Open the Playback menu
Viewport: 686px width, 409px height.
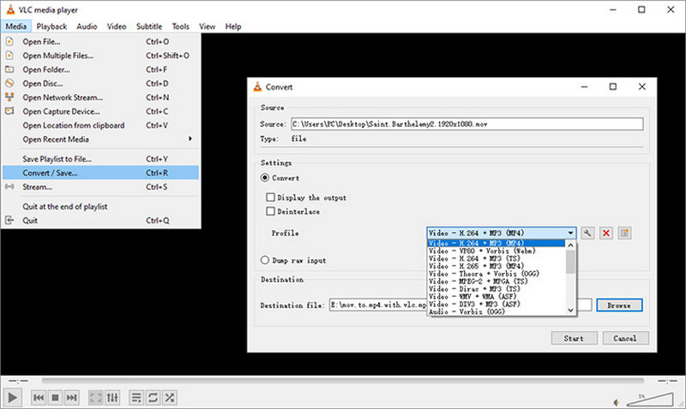pyautogui.click(x=52, y=27)
